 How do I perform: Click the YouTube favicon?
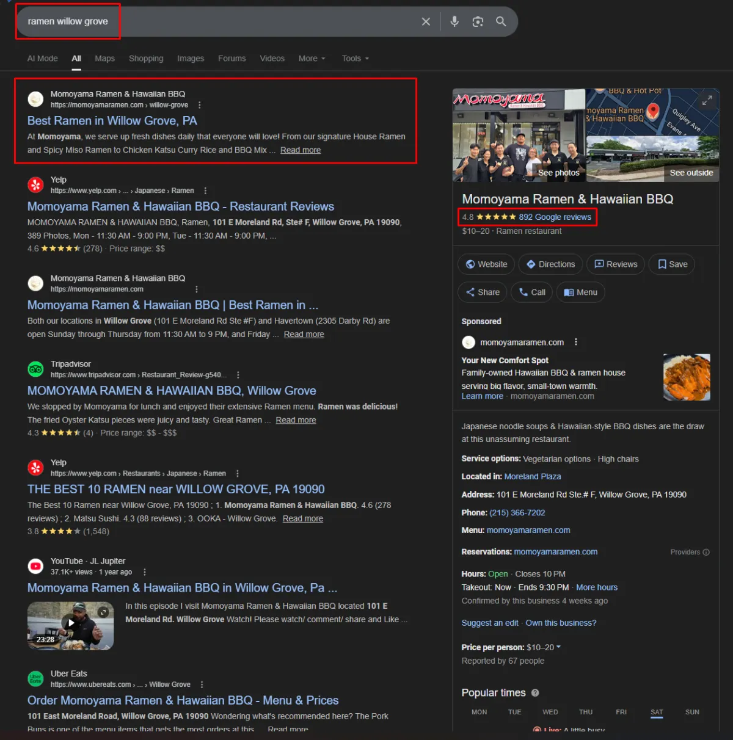click(35, 566)
